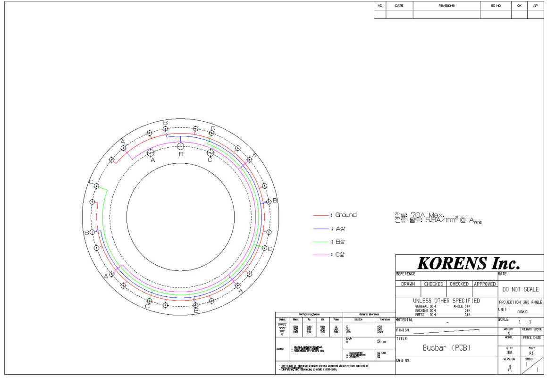Select the leftmost outer terminal hole labeled B
547x378 pixels.
(93, 232)
